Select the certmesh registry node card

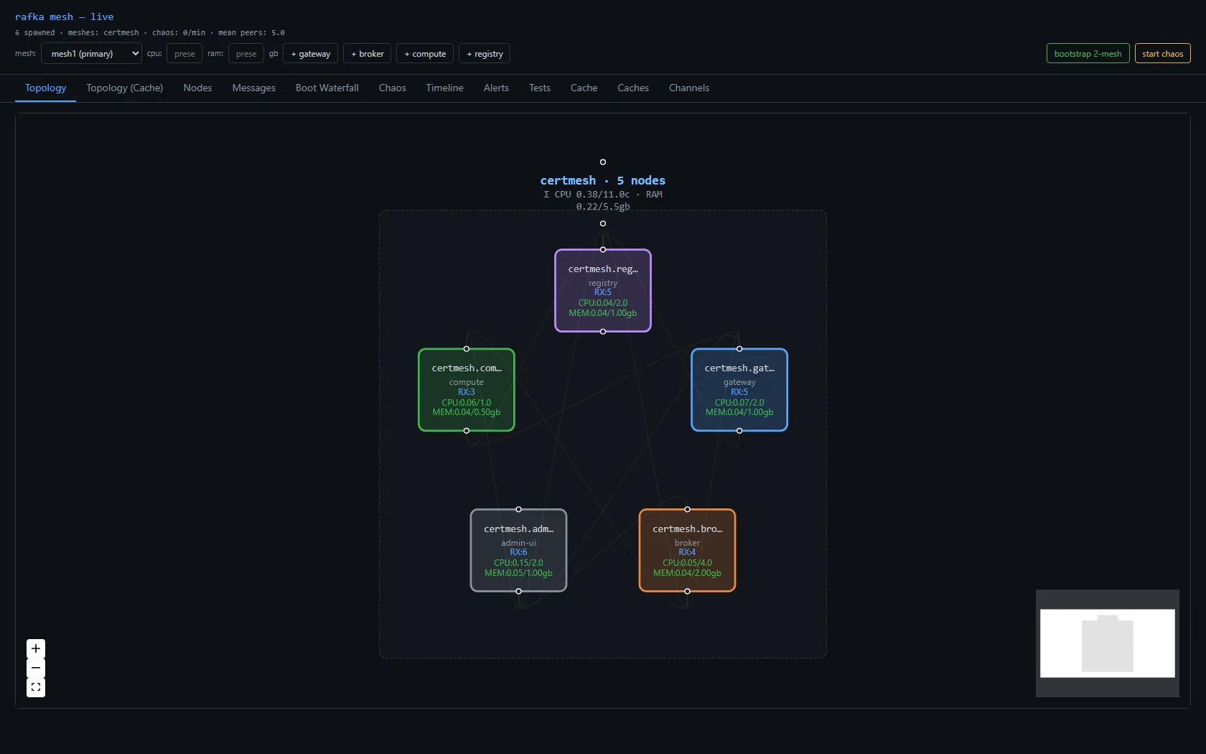tap(603, 290)
